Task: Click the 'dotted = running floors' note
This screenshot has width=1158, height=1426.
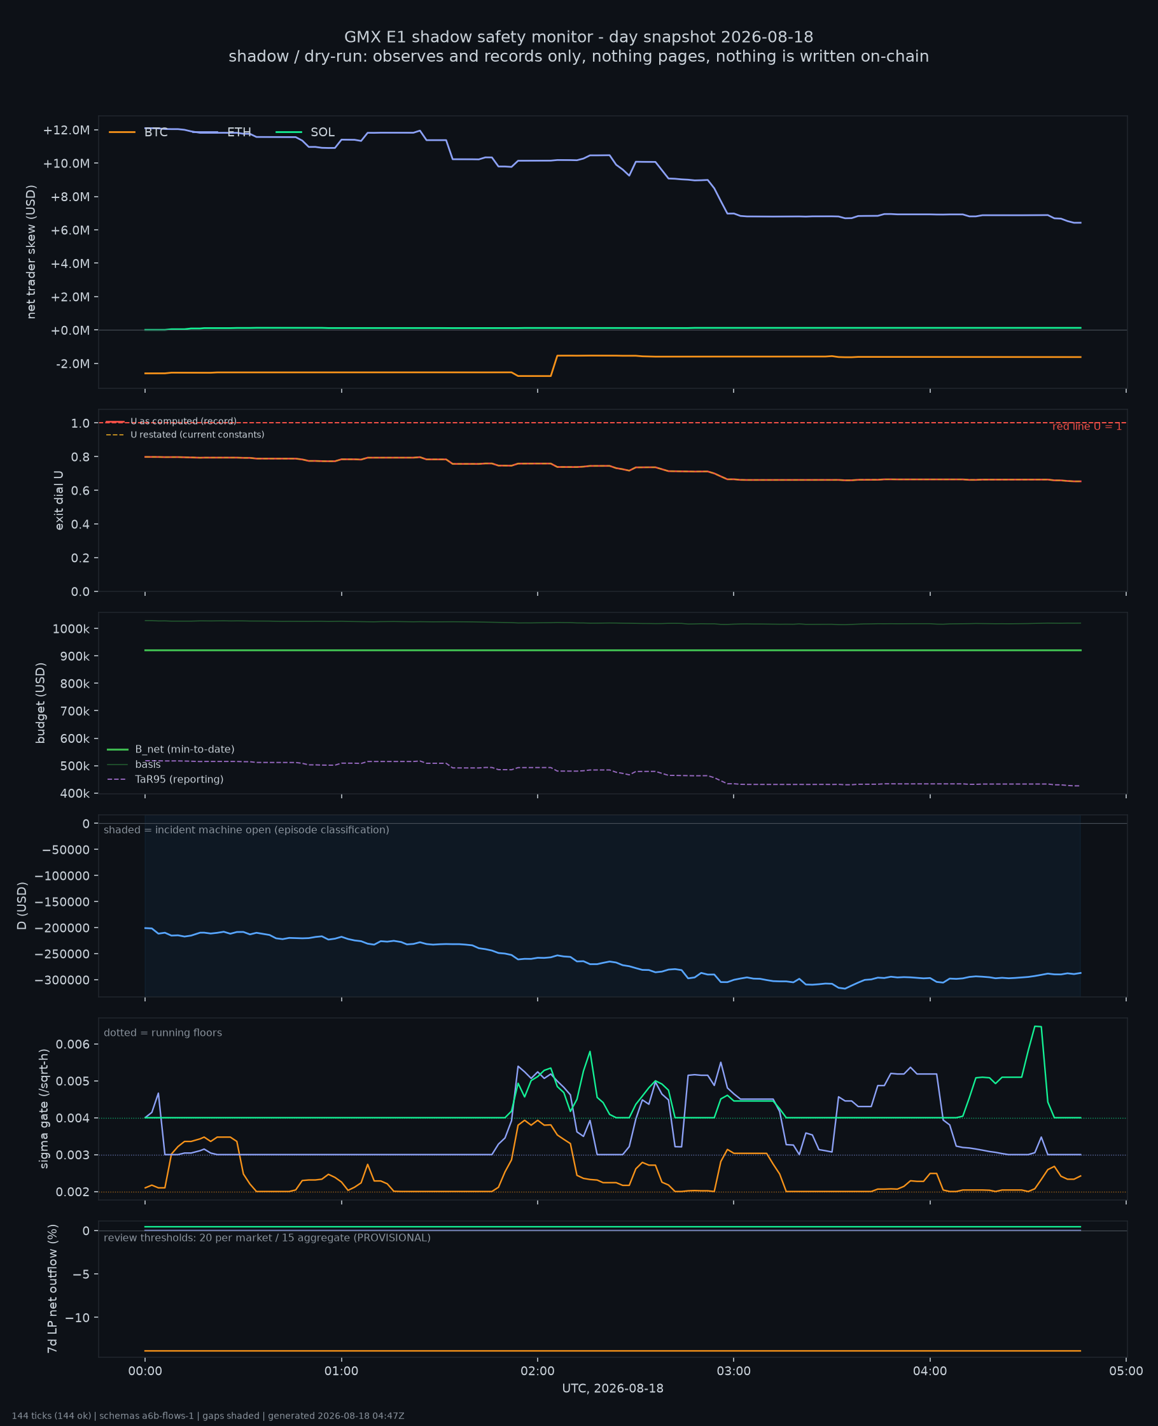Action: point(163,1033)
